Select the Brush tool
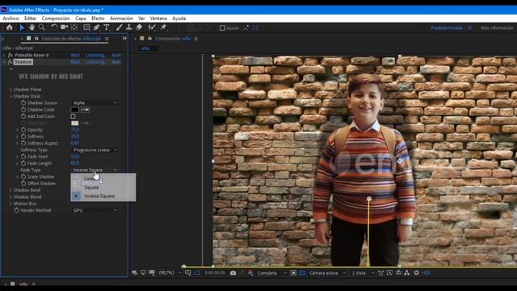This screenshot has width=517, height=291. [x=119, y=27]
